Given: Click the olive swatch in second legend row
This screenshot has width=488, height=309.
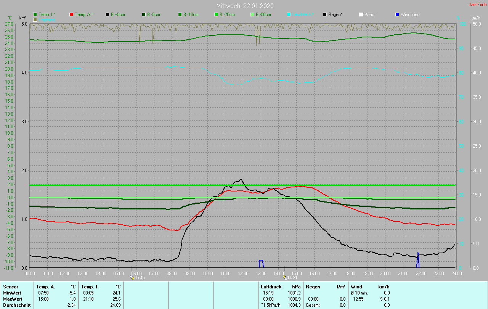Looking at the screenshot, I should point(35,19).
